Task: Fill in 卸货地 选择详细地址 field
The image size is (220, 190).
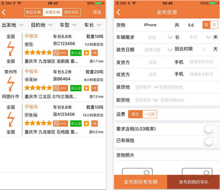Action: [172, 100]
